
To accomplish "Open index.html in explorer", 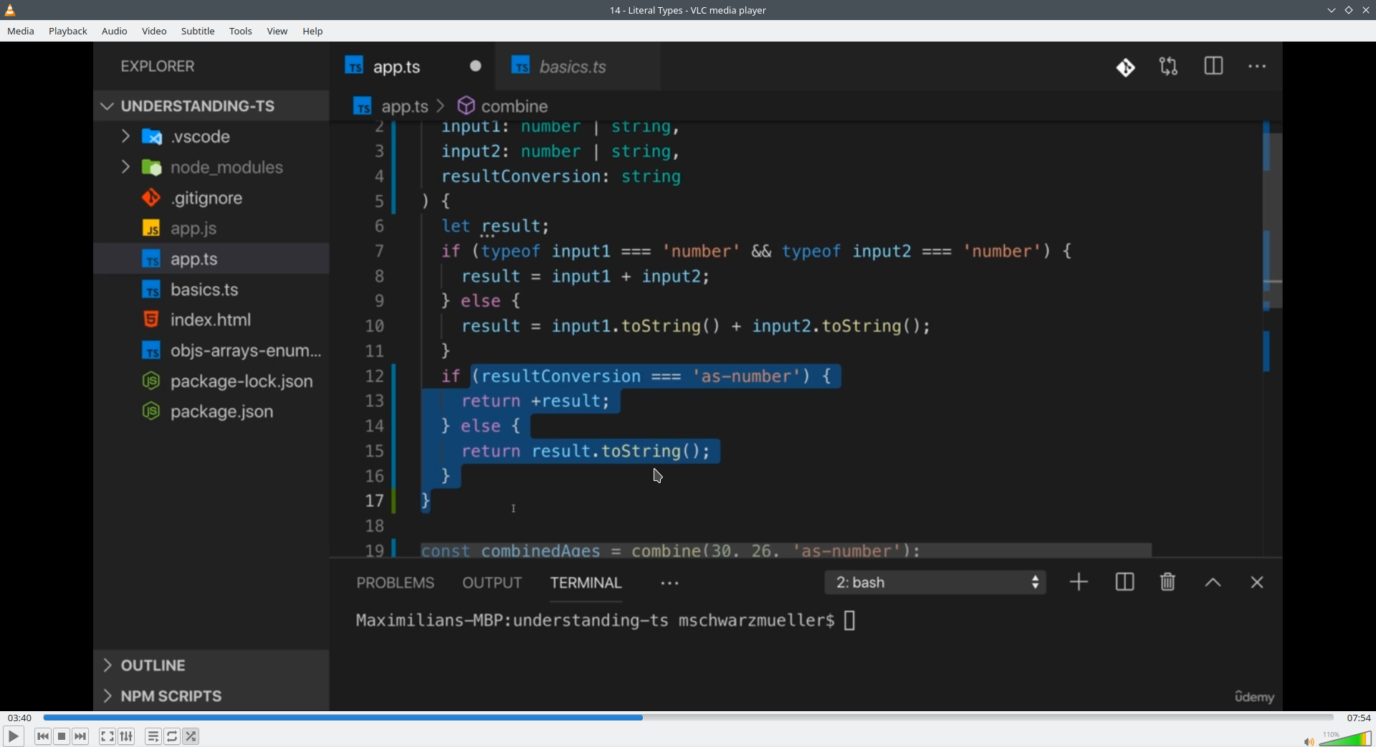I will [211, 320].
